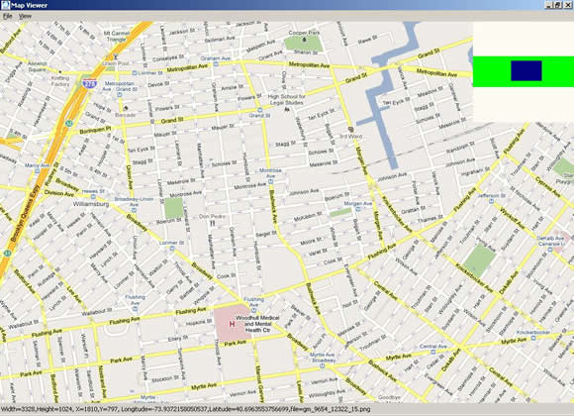
Task: Click the Knickerbocker subway station icon
Action: click(533, 338)
